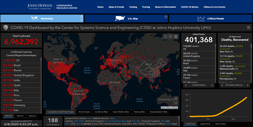This screenshot has width=253, height=127.
Task: Open the hamburger menu on dashboard title bar
Action: pyautogui.click(x=248, y=28)
